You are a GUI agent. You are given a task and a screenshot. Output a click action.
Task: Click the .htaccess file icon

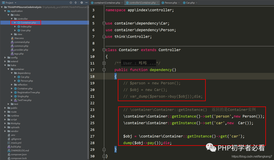[x=12, y=38]
